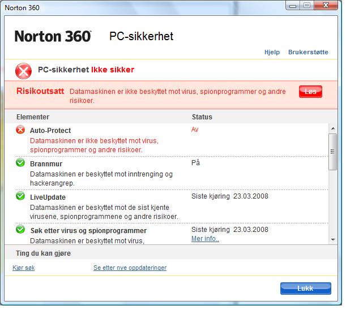The height and width of the screenshot is (310, 346).
Task: Open the Mer info.. link
Action: pos(205,239)
